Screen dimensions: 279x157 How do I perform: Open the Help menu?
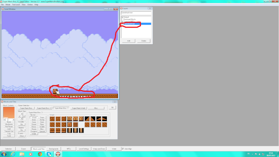36,5
